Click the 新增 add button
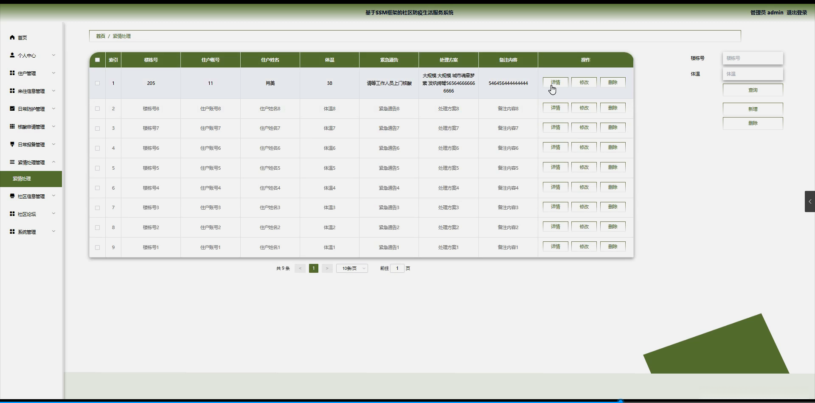This screenshot has width=815, height=403. click(x=753, y=109)
